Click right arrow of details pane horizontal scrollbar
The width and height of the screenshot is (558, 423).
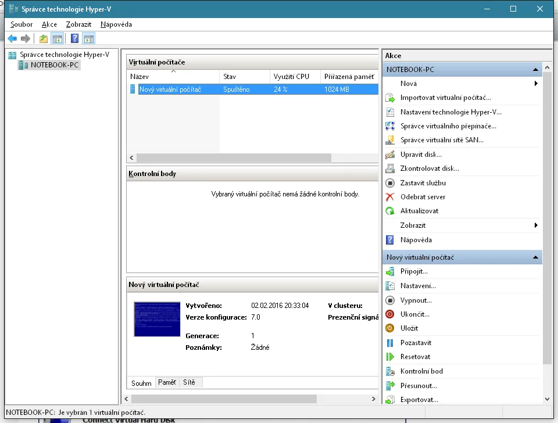(x=373, y=399)
